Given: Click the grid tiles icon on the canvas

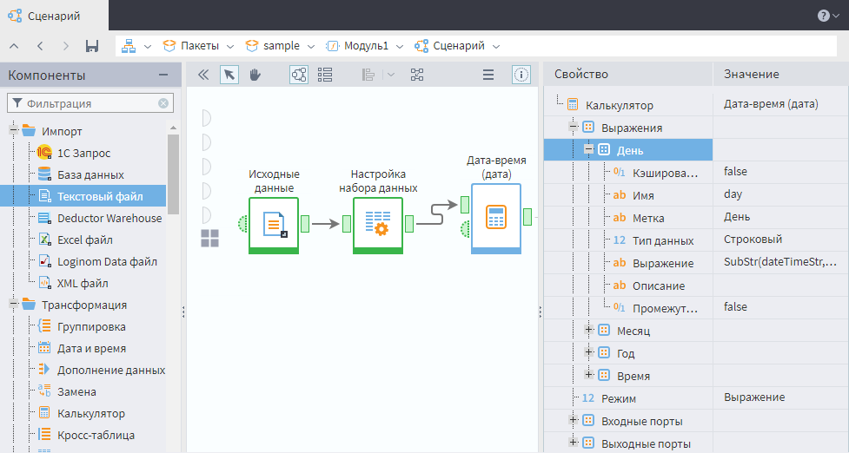Looking at the screenshot, I should point(210,238).
